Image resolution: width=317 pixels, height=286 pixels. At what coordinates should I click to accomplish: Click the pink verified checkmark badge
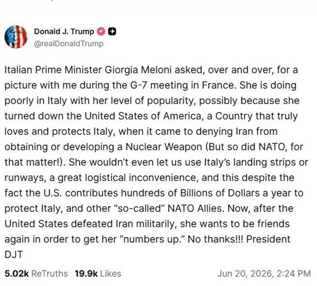pyautogui.click(x=101, y=31)
